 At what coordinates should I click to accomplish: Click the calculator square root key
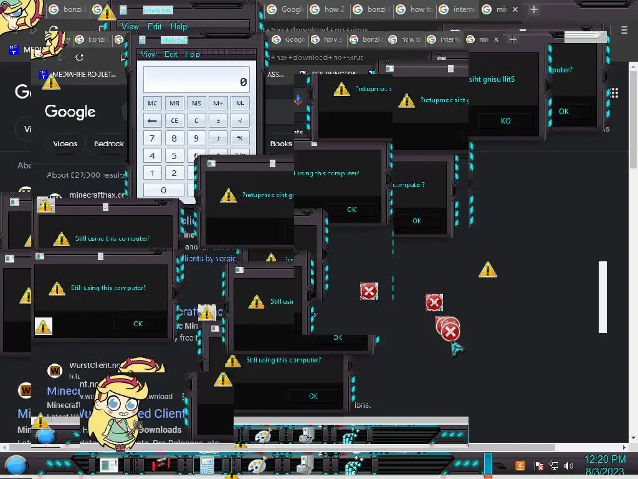(x=240, y=120)
